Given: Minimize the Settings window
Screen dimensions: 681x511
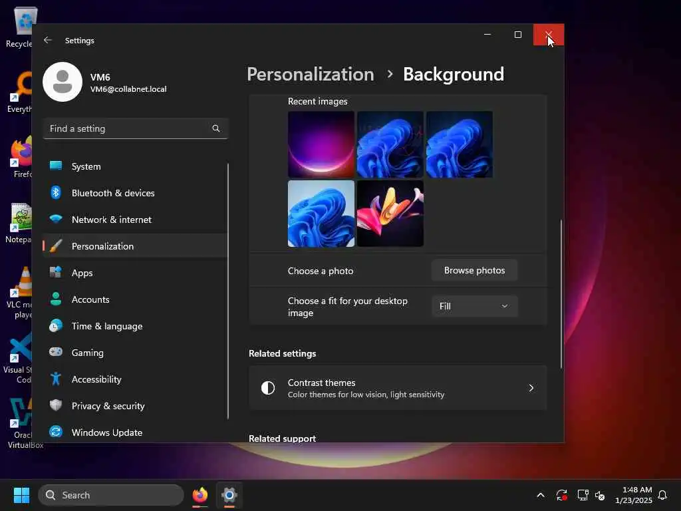Looking at the screenshot, I should 487,35.
